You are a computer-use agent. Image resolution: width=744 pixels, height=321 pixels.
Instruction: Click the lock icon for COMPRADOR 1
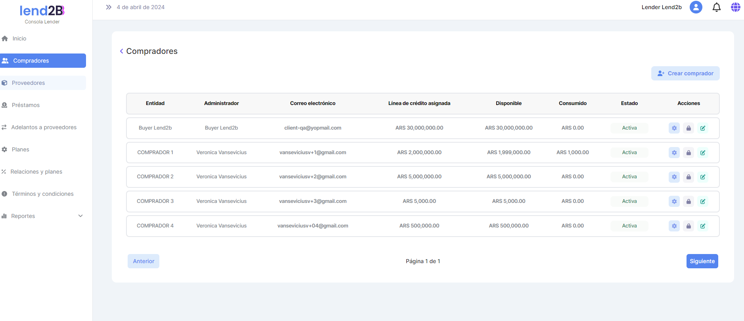click(689, 153)
